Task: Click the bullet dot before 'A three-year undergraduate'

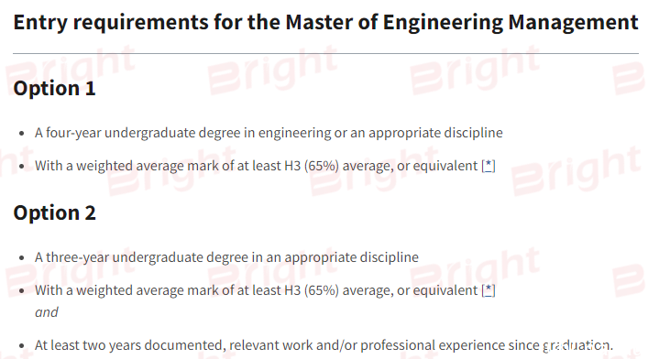Action: click(x=22, y=257)
